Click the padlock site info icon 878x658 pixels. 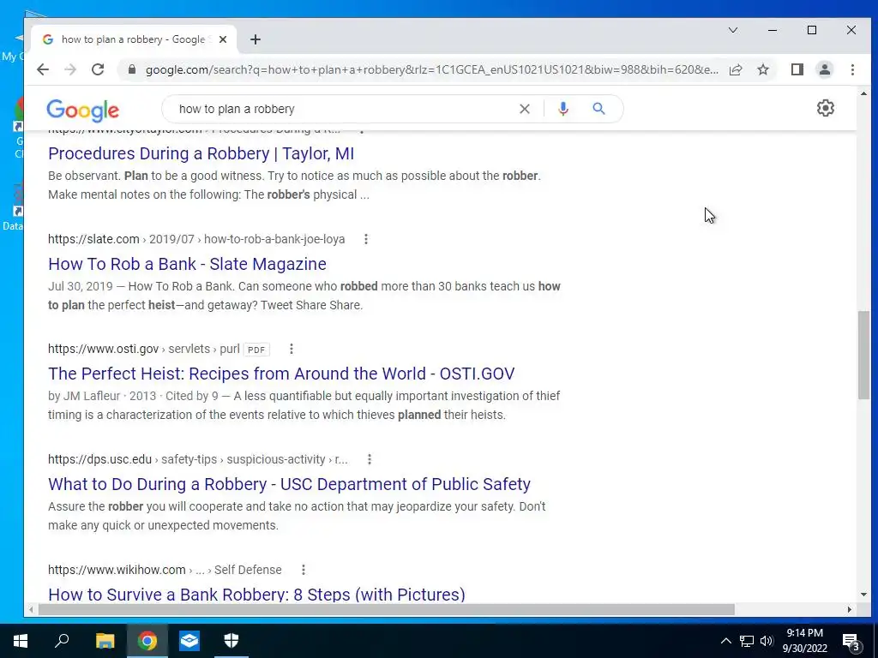(x=132, y=69)
